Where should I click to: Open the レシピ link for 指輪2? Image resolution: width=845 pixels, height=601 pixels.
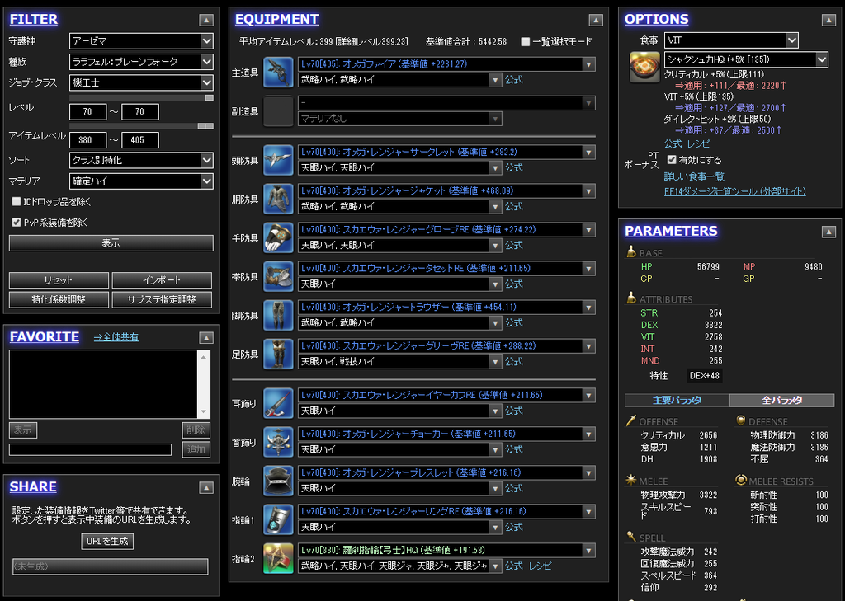tap(540, 566)
